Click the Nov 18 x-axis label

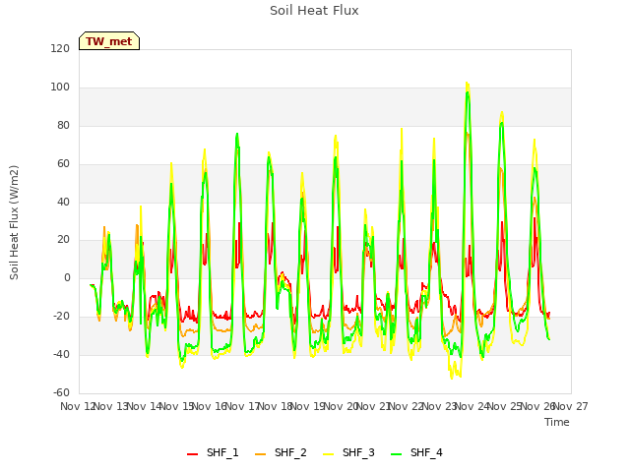click(275, 406)
